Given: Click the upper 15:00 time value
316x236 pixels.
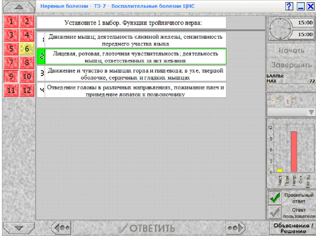Looking at the screenshot, I should (305, 23).
